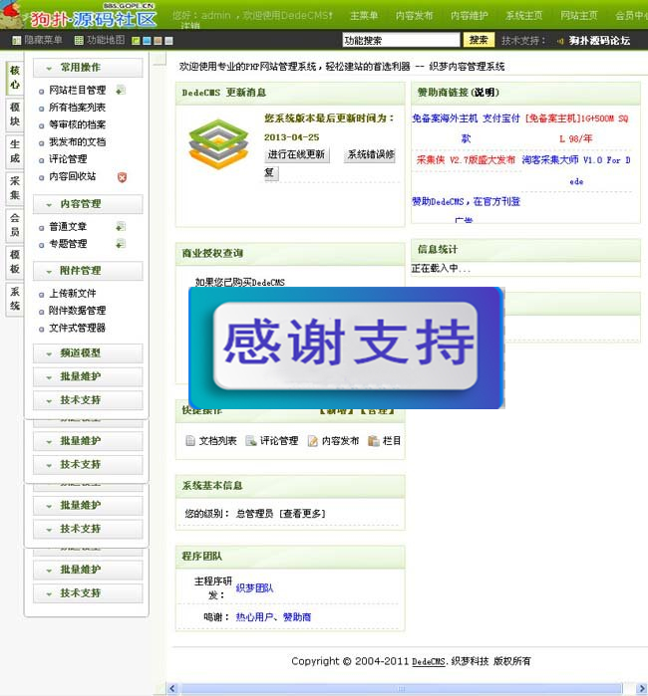Screen dimensions: 648x696
Task: Click the red clear icon beside 内容回收站
Action: 122,177
